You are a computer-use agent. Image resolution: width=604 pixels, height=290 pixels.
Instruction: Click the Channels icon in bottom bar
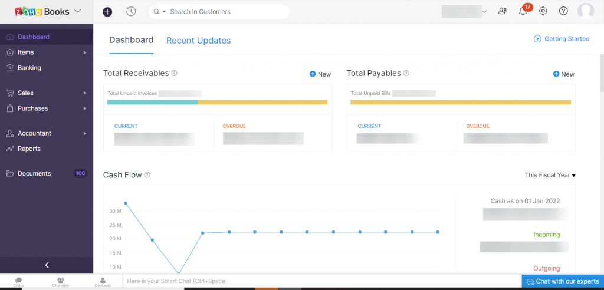coord(61,282)
